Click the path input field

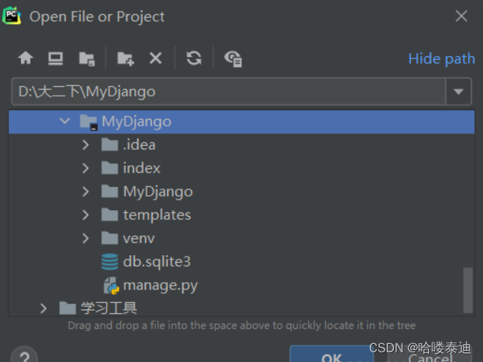[x=225, y=92]
